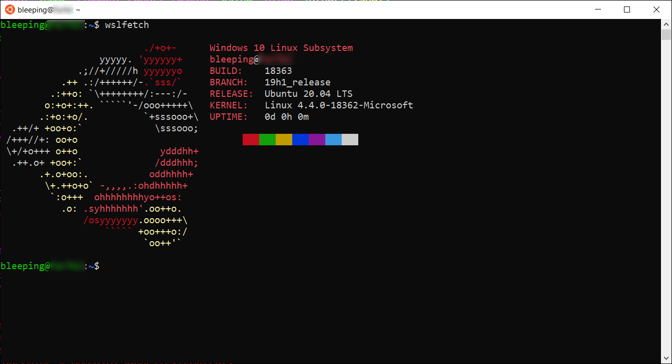This screenshot has height=364, width=672.
Task: Click the "BUILD:" label
Action: (x=226, y=71)
